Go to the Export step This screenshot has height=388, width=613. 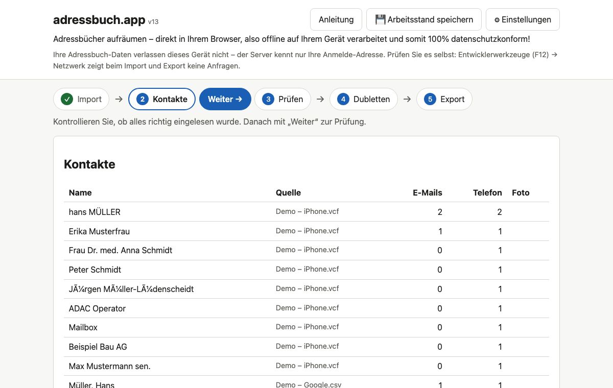tap(444, 99)
